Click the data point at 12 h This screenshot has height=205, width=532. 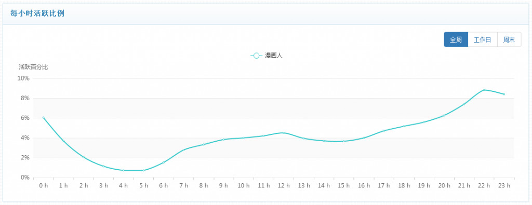(x=284, y=133)
